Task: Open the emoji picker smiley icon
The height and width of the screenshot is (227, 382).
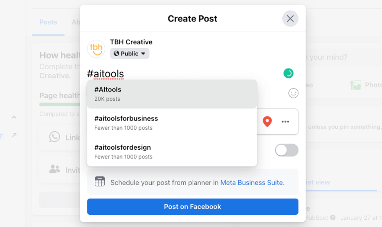Action: coord(293,93)
